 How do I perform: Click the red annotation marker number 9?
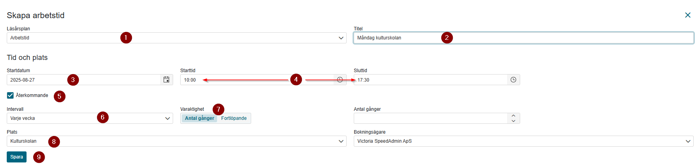point(39,157)
